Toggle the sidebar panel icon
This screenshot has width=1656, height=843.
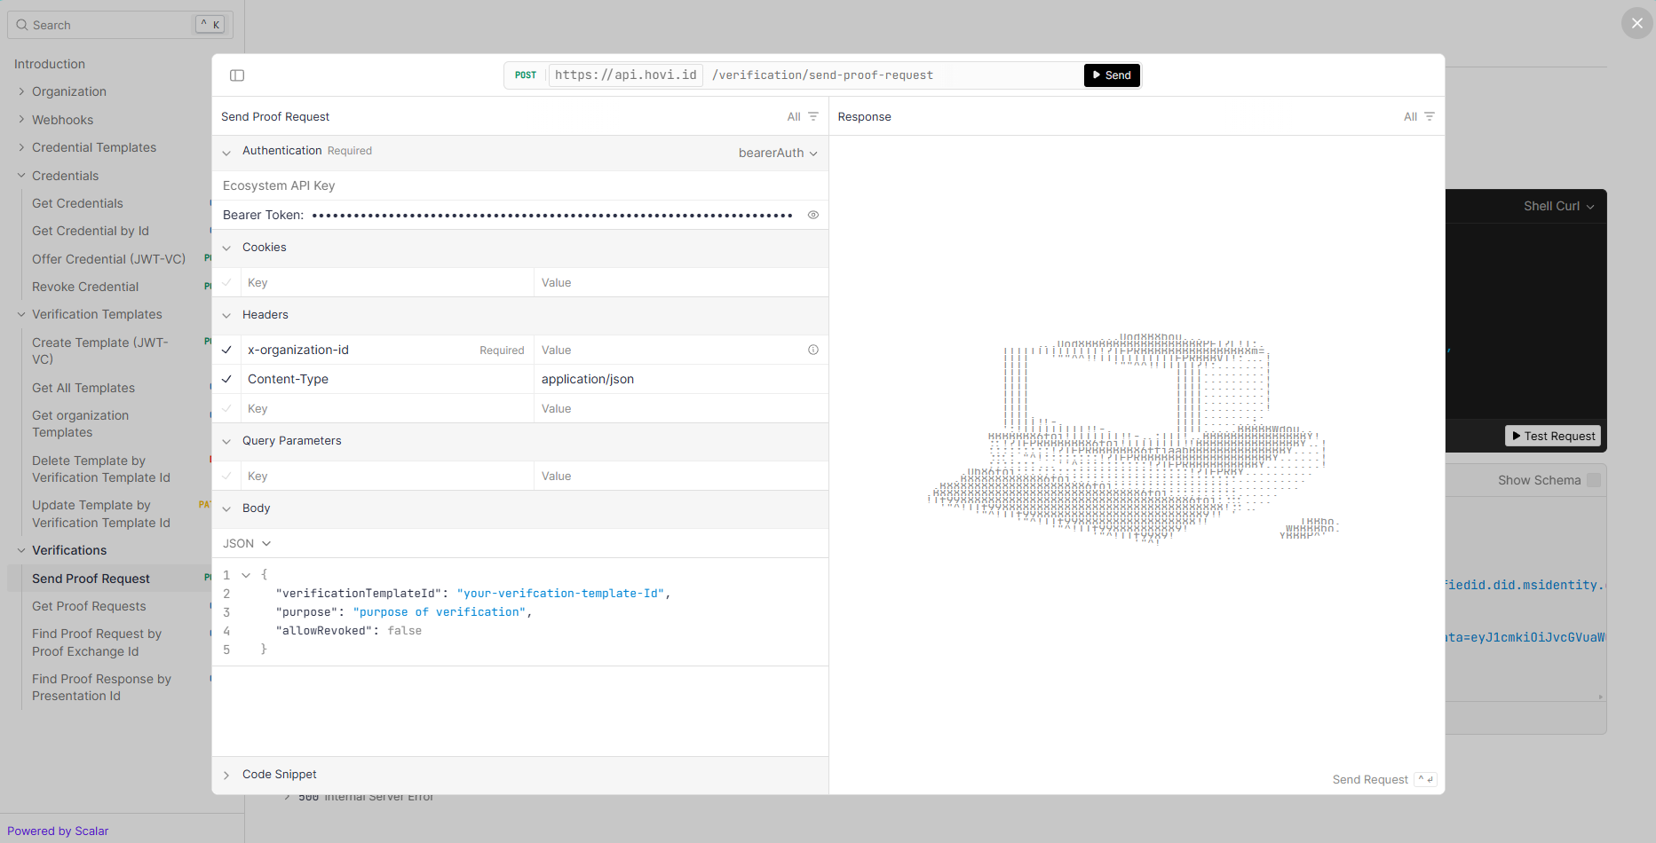coord(237,75)
